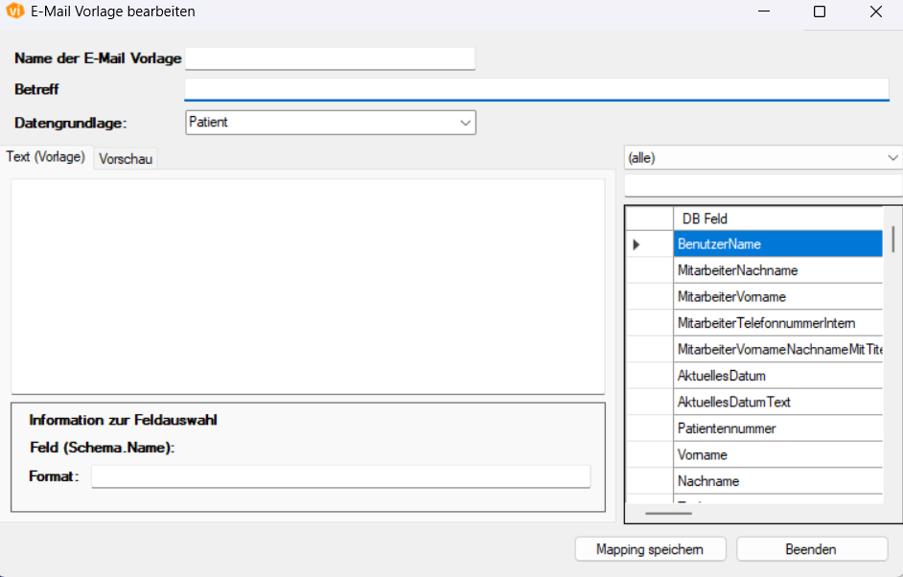Click the horizontal scrollbar under the field list
Screen dimensions: 903x577
668,513
